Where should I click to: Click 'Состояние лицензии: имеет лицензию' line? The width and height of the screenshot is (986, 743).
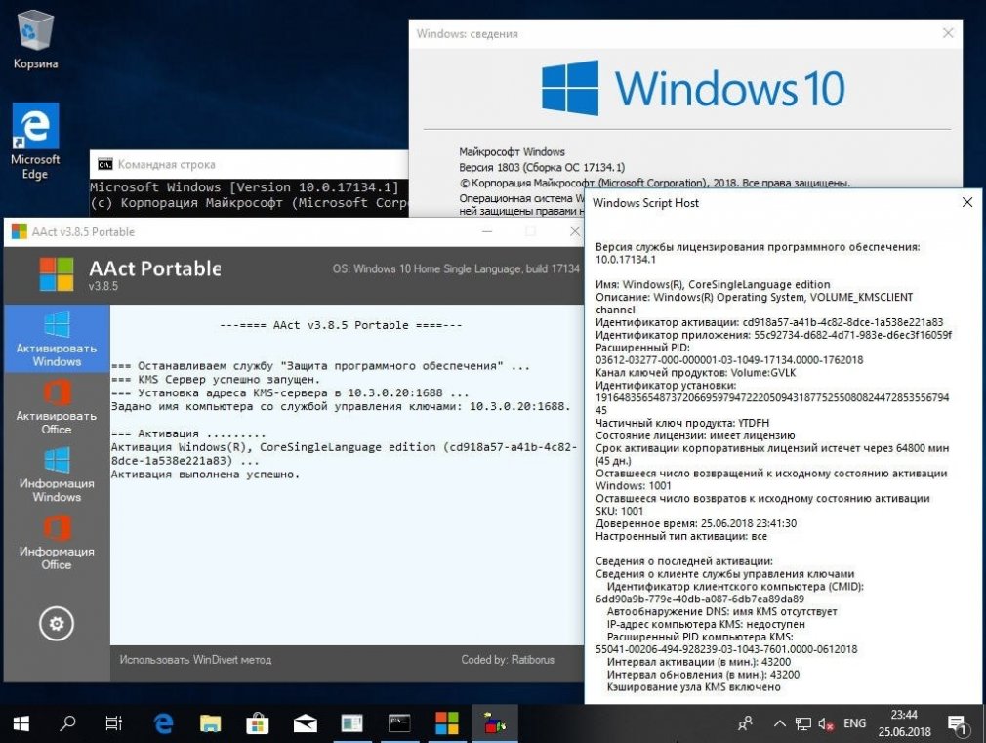point(695,435)
